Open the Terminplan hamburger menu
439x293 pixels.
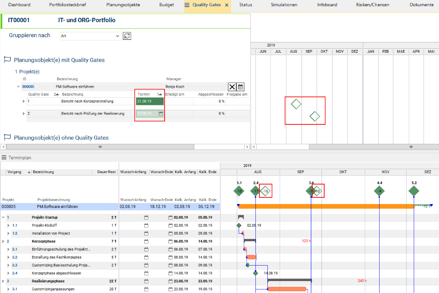pyautogui.click(x=4, y=158)
